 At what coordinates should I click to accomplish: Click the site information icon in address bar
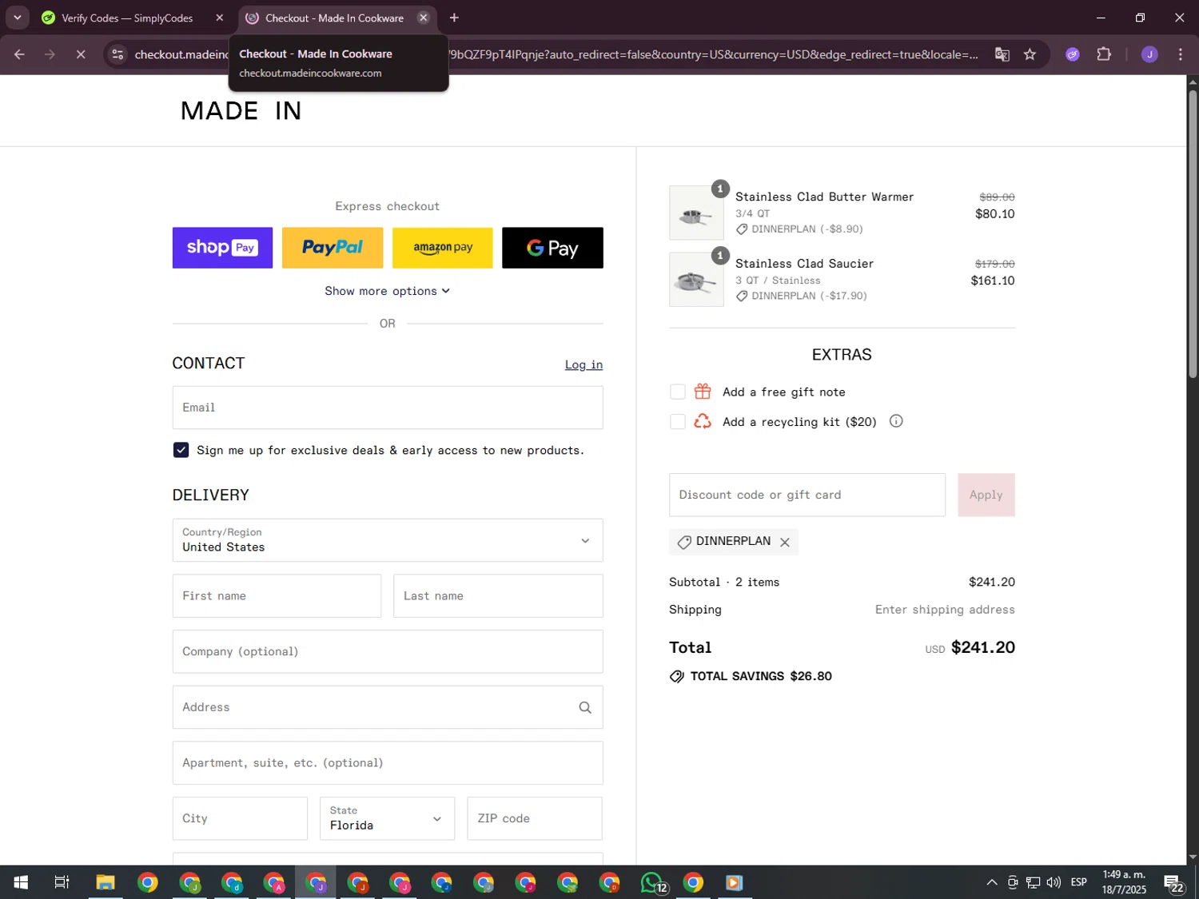pos(118,54)
